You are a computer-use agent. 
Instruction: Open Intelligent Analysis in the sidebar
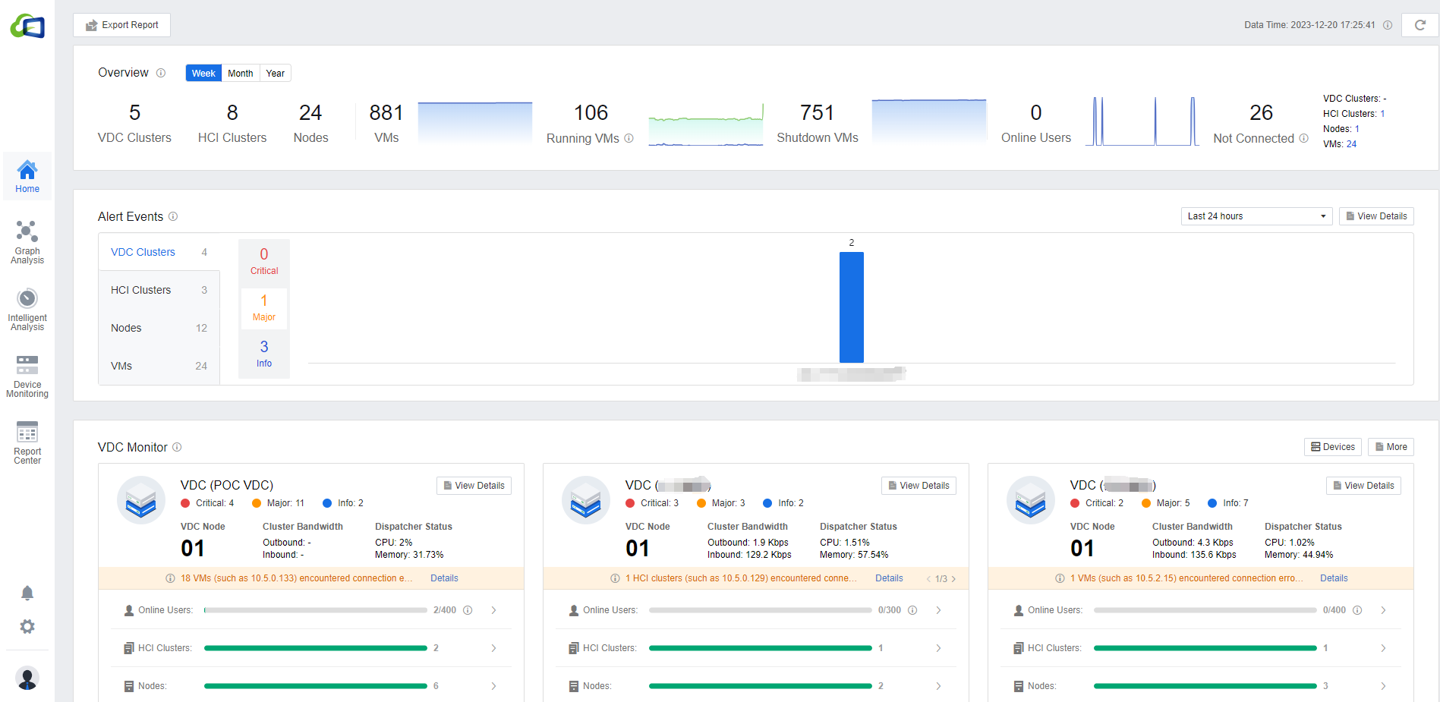coord(27,309)
